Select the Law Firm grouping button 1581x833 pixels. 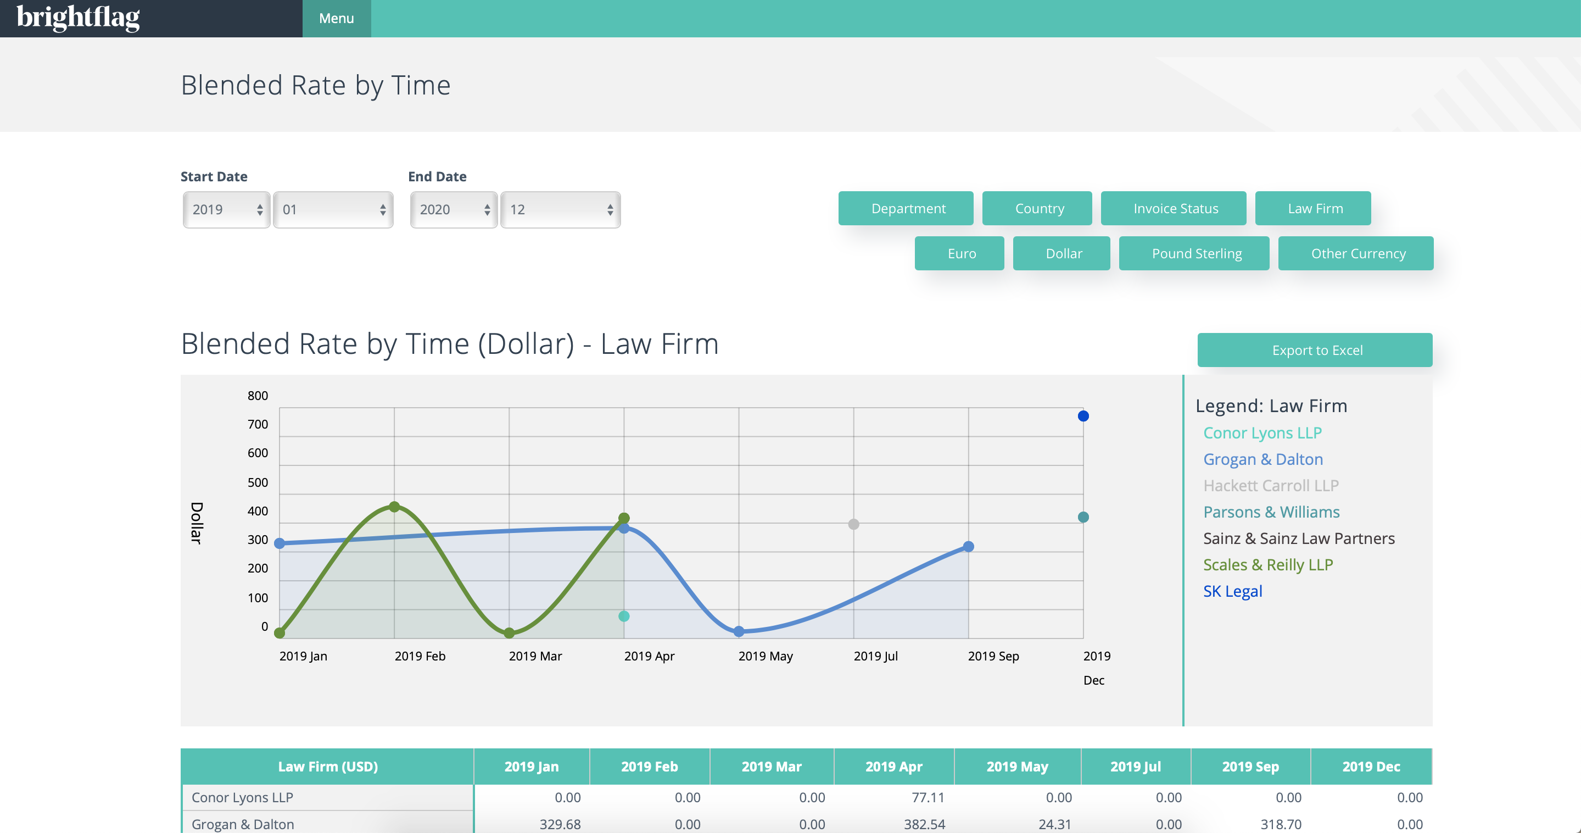pyautogui.click(x=1315, y=208)
